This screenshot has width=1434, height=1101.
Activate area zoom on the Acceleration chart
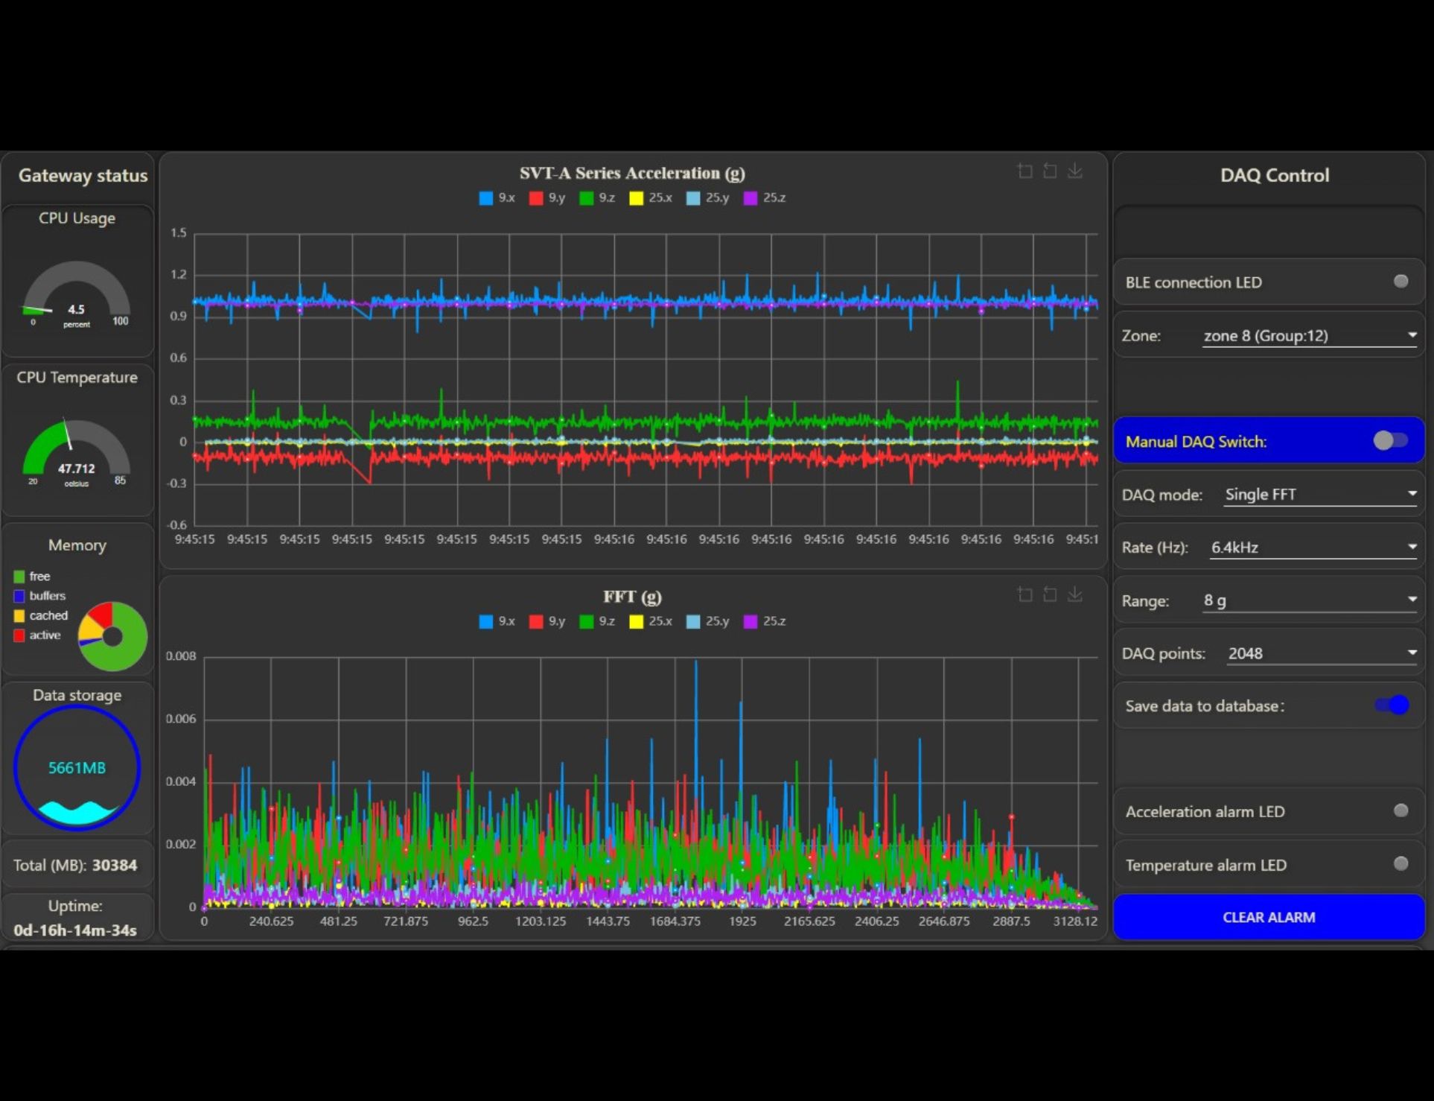tap(1025, 171)
